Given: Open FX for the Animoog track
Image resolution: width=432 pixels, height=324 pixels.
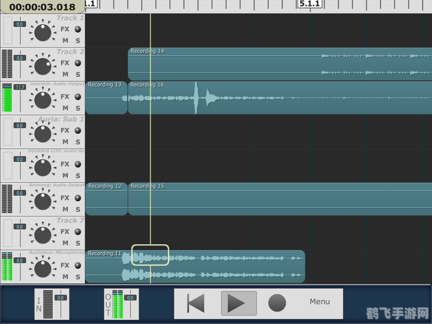Looking at the screenshot, I should 65,198.
